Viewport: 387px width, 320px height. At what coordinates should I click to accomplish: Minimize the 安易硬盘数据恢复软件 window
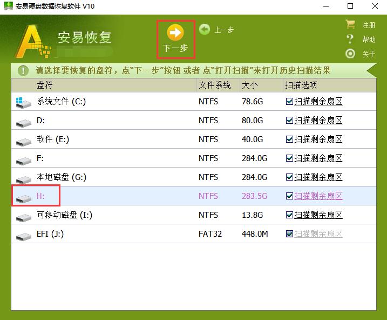point(327,6)
